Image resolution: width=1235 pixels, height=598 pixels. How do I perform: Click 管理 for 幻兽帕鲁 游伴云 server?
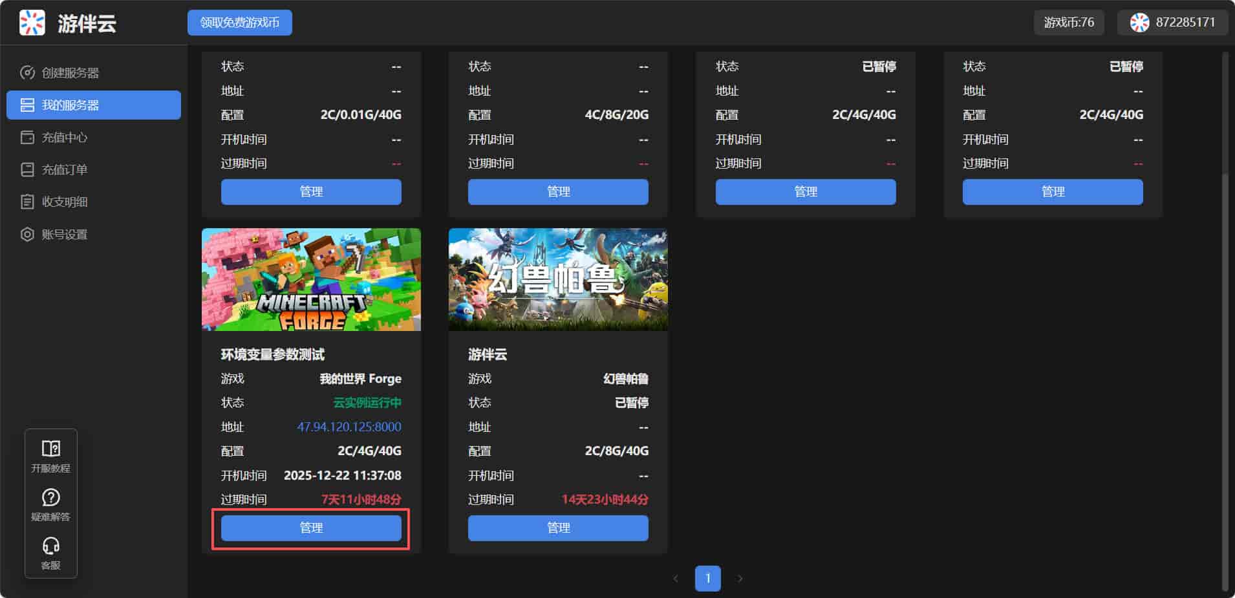pyautogui.click(x=558, y=528)
